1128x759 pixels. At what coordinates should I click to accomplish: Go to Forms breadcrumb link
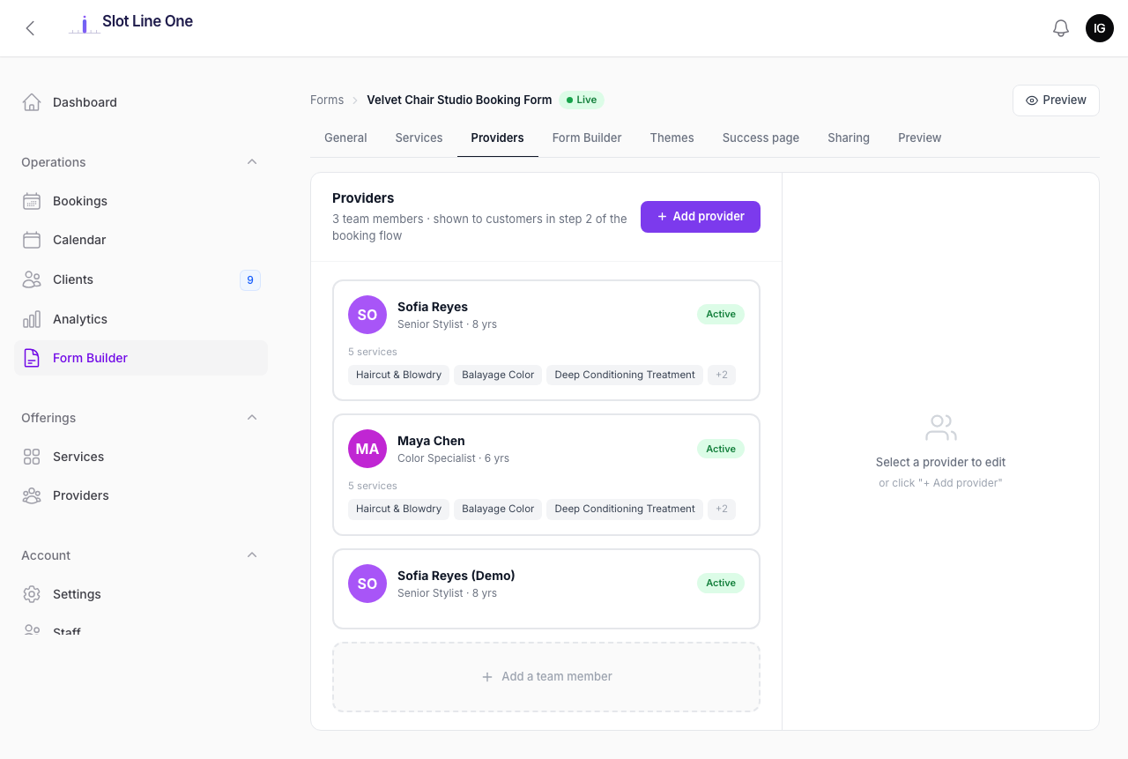click(327, 100)
